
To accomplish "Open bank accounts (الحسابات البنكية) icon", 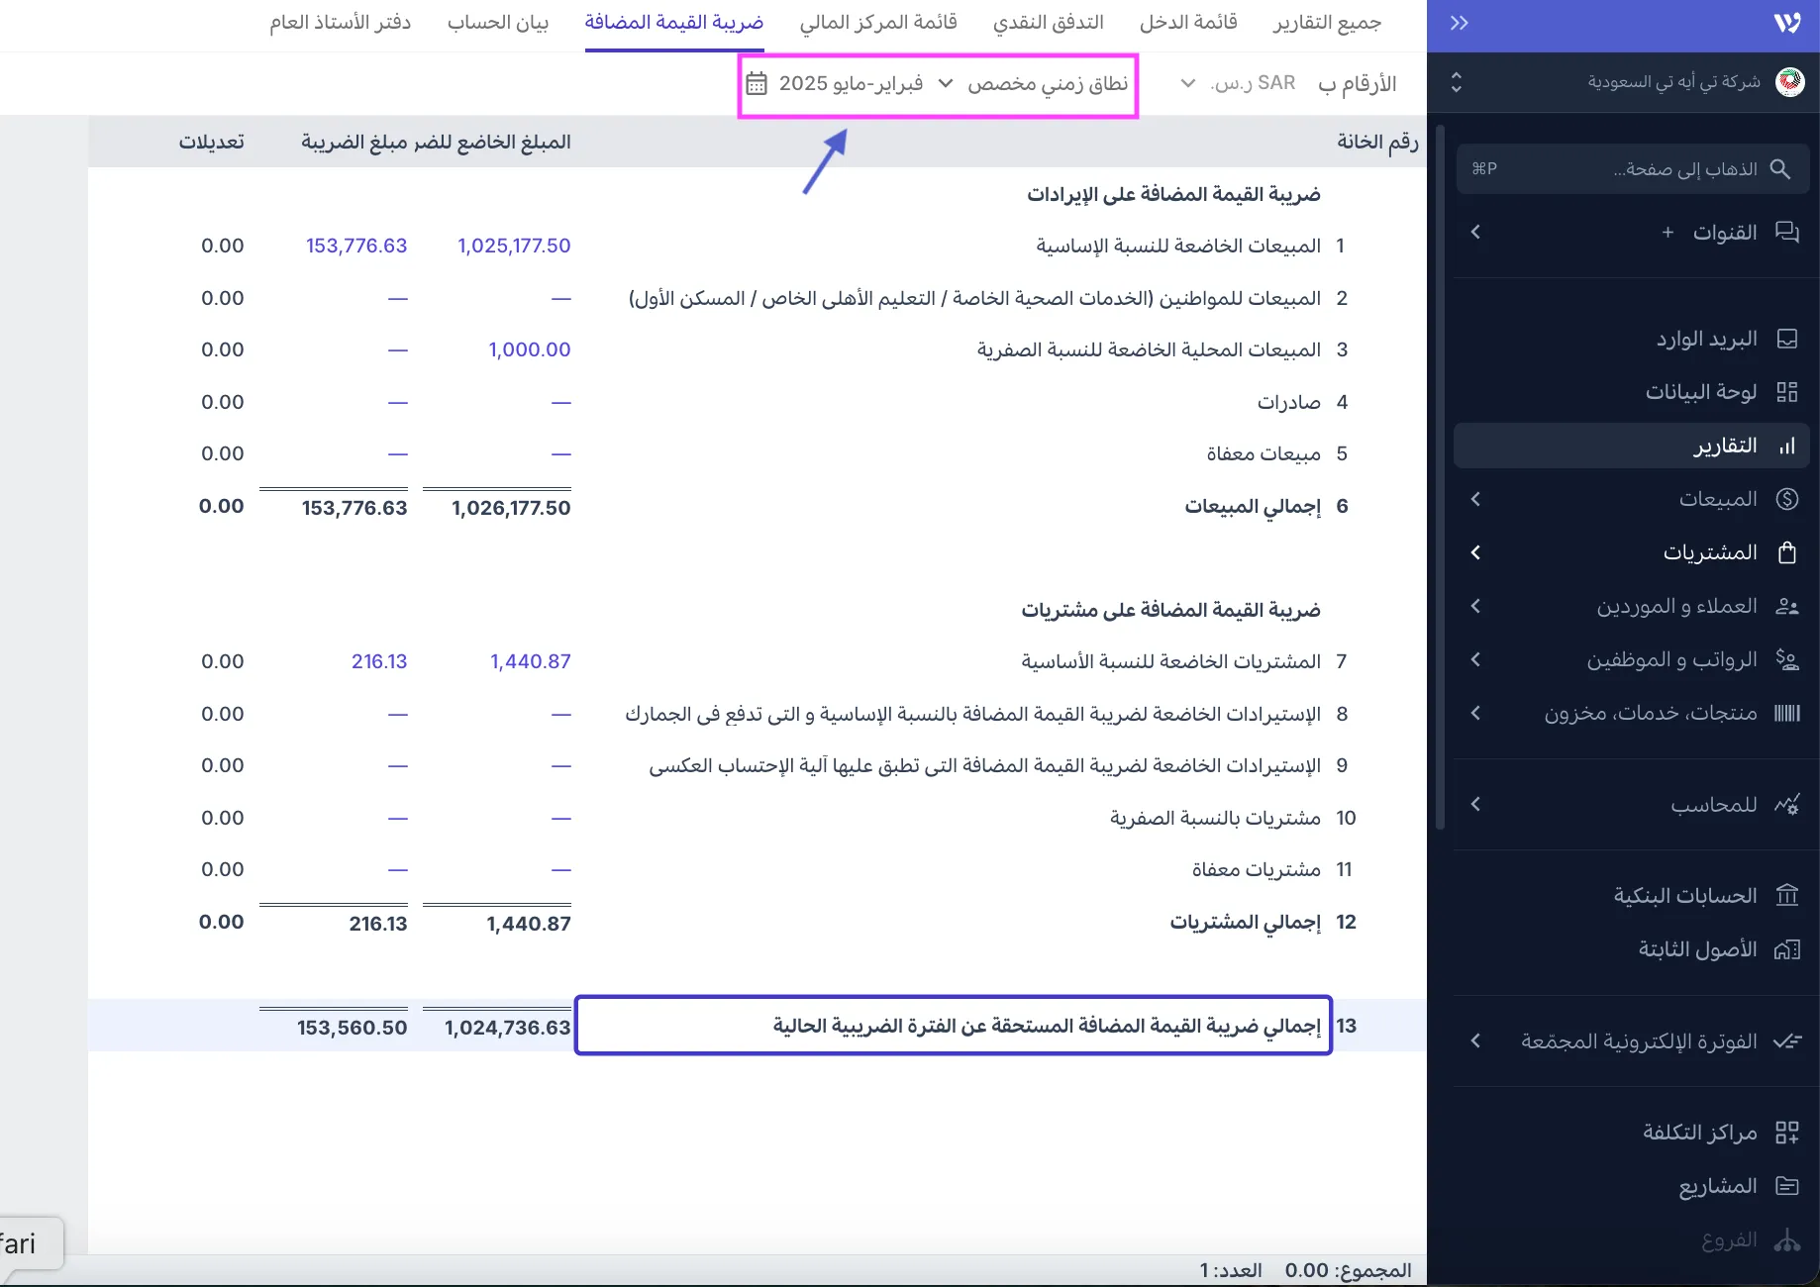I will [x=1787, y=895].
